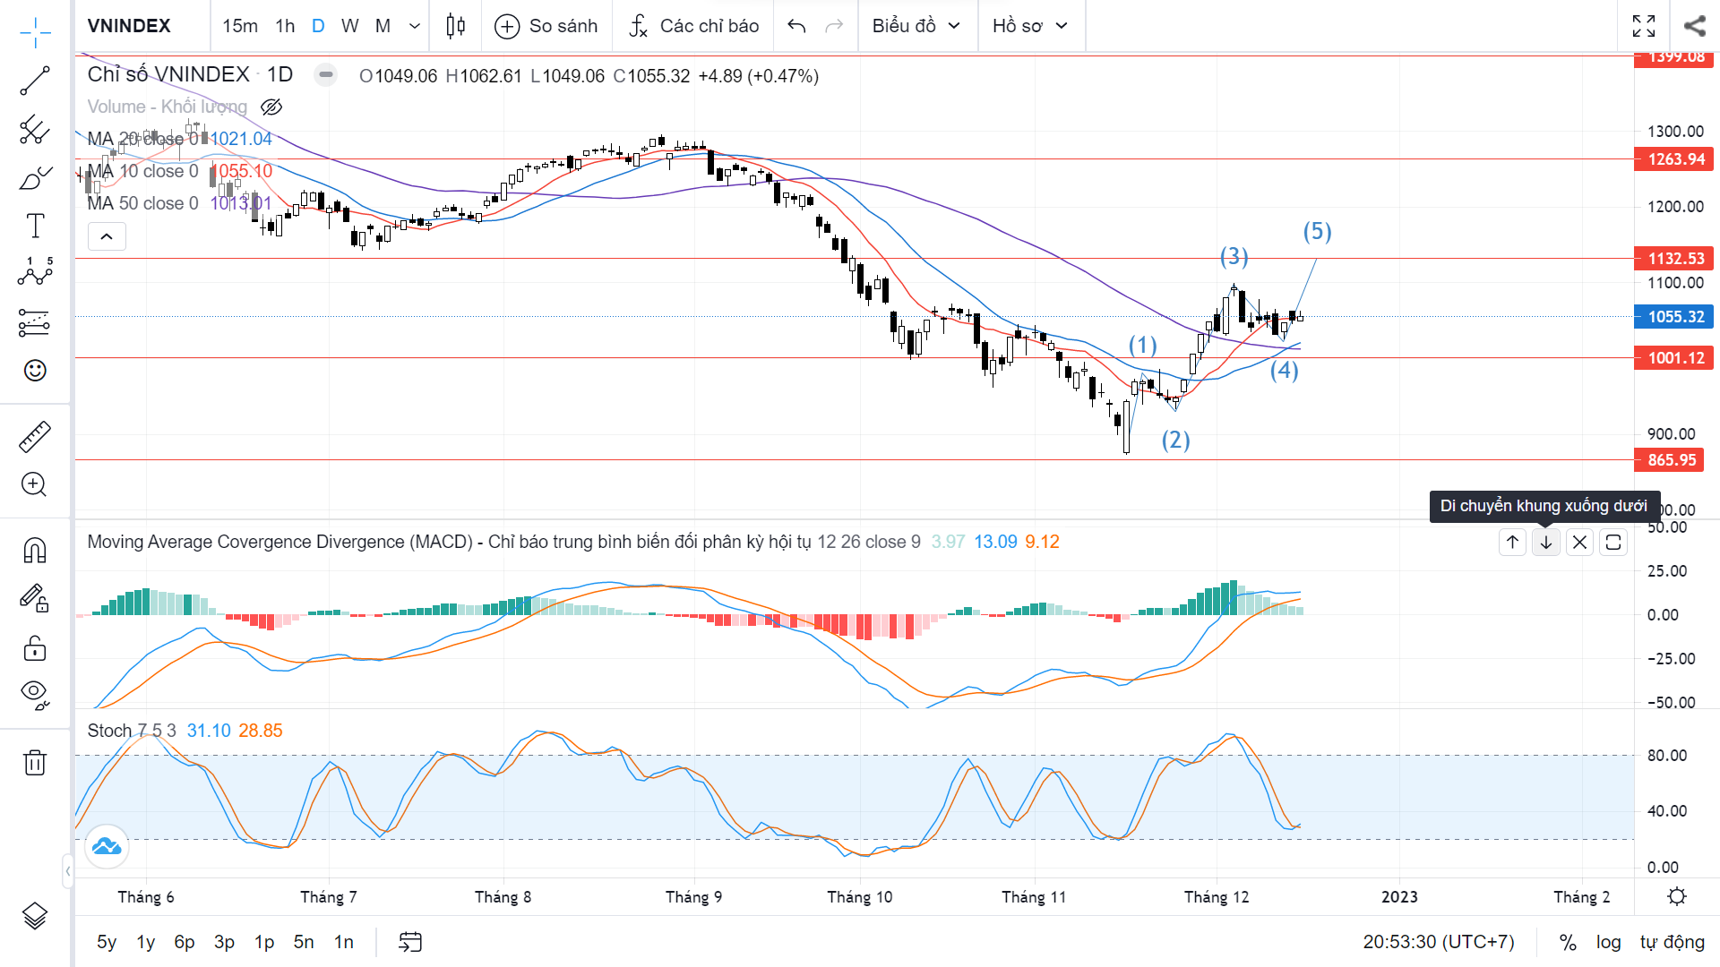Open the Biểu đồ dropdown menu

(916, 26)
